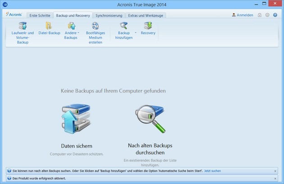Click 'Ein existierendes Backup der Liste hinzufügen.' text
Screen dimensions: 284x184
pos(150,162)
